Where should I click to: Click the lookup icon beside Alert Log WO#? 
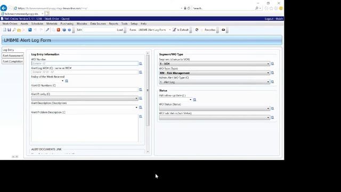pos(141,72)
